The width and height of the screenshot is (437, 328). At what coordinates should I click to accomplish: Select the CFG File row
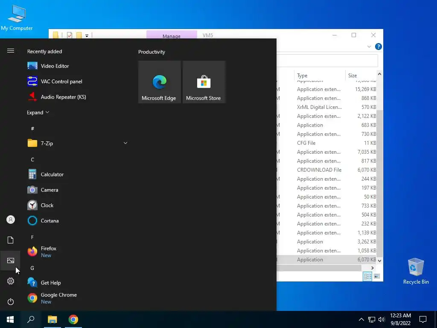pyautogui.click(x=326, y=143)
